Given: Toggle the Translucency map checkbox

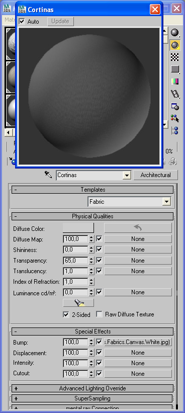Looking at the screenshot, I should [x=99, y=271].
